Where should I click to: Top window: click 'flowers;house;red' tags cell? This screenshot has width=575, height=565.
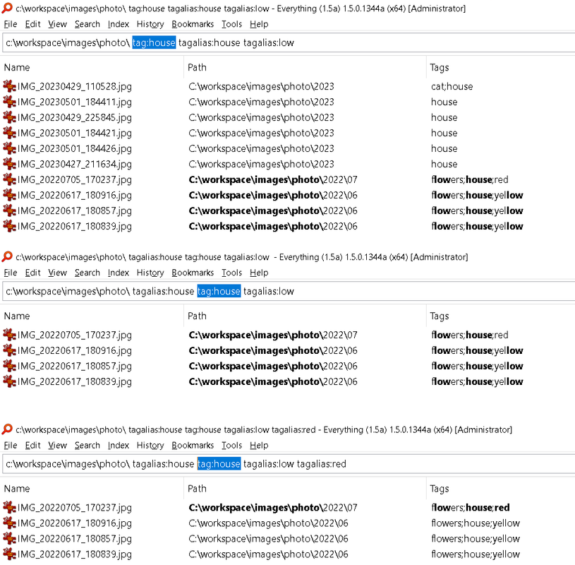pos(470,179)
